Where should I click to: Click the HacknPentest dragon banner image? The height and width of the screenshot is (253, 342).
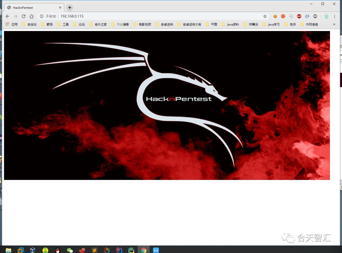(x=167, y=106)
